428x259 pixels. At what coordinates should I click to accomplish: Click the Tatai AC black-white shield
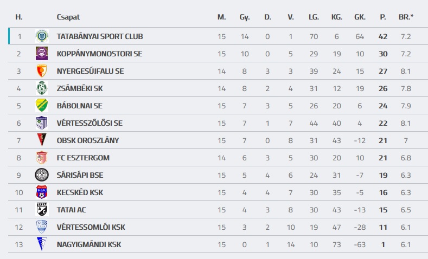click(x=42, y=210)
